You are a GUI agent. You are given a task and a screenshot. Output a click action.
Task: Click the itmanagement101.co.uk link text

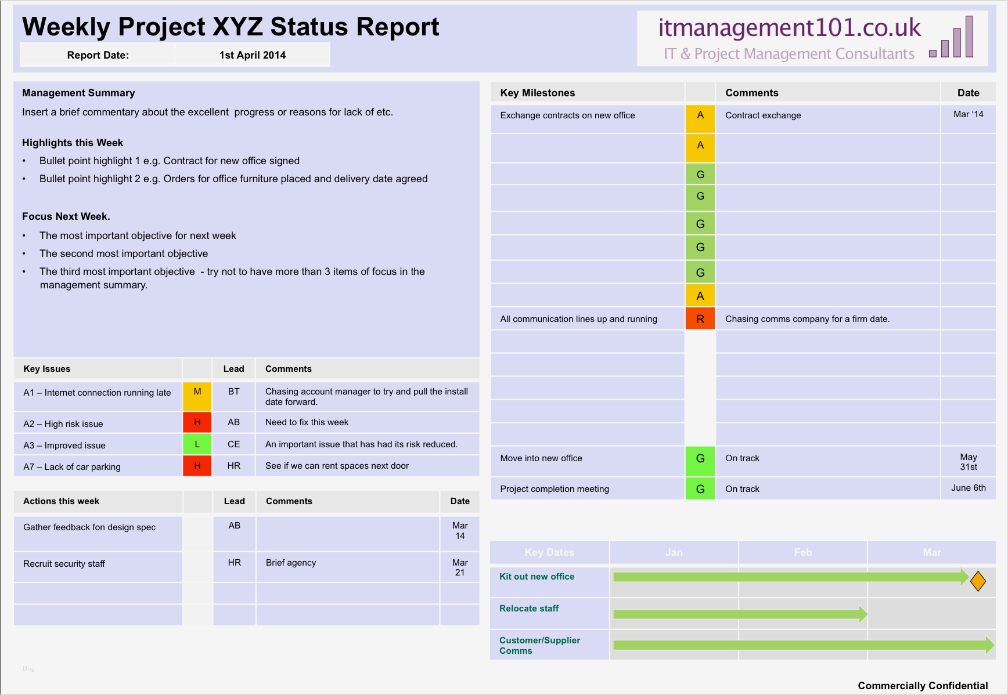tap(790, 27)
